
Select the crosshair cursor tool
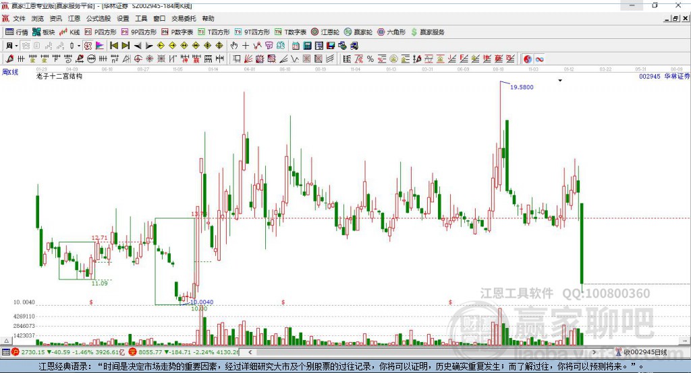246,46
